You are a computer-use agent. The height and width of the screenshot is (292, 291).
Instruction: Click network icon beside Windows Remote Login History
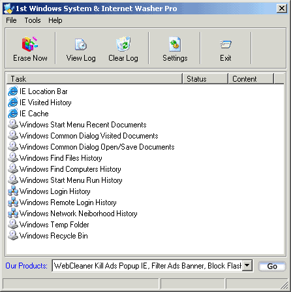pyautogui.click(x=13, y=202)
